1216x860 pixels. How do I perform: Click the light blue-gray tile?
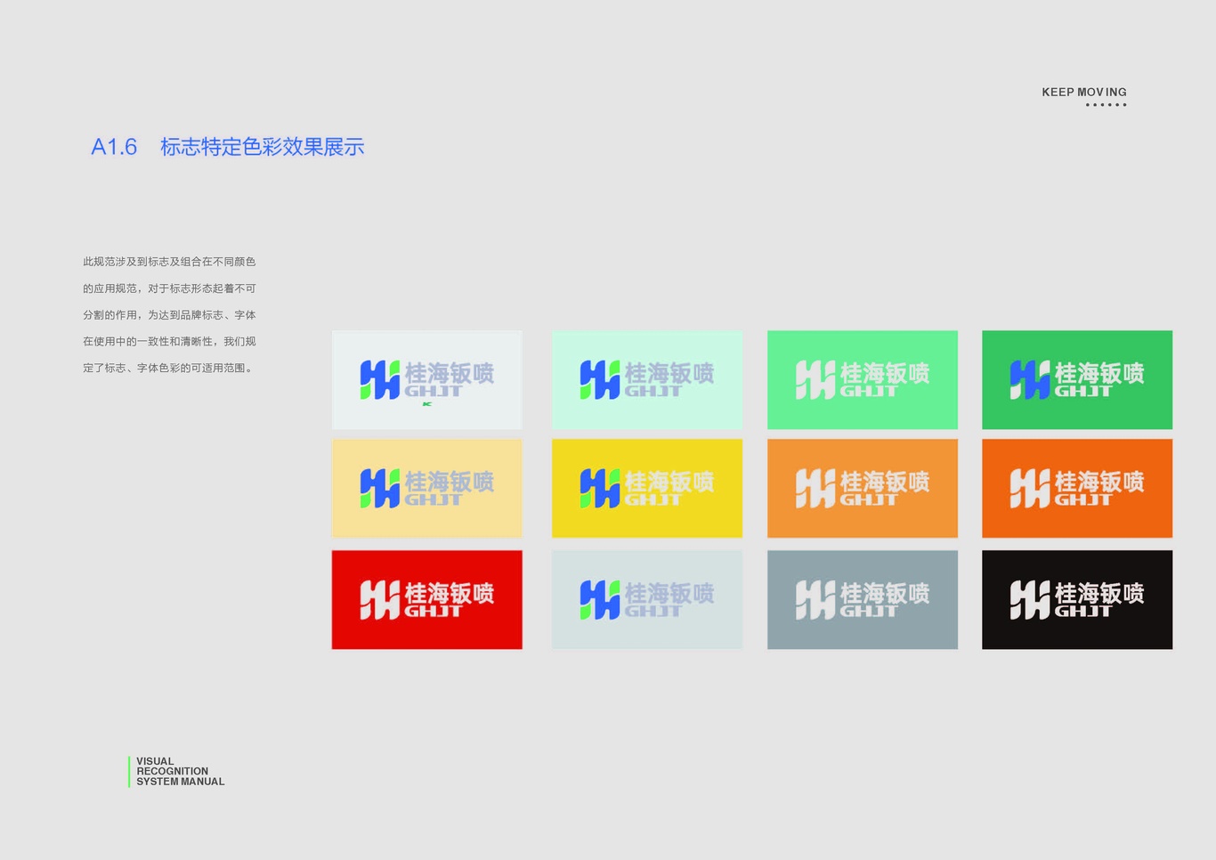[x=646, y=598]
